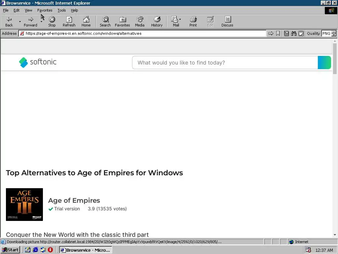
Task: Expand the Mail button dropdown arrow
Action: 180,20
